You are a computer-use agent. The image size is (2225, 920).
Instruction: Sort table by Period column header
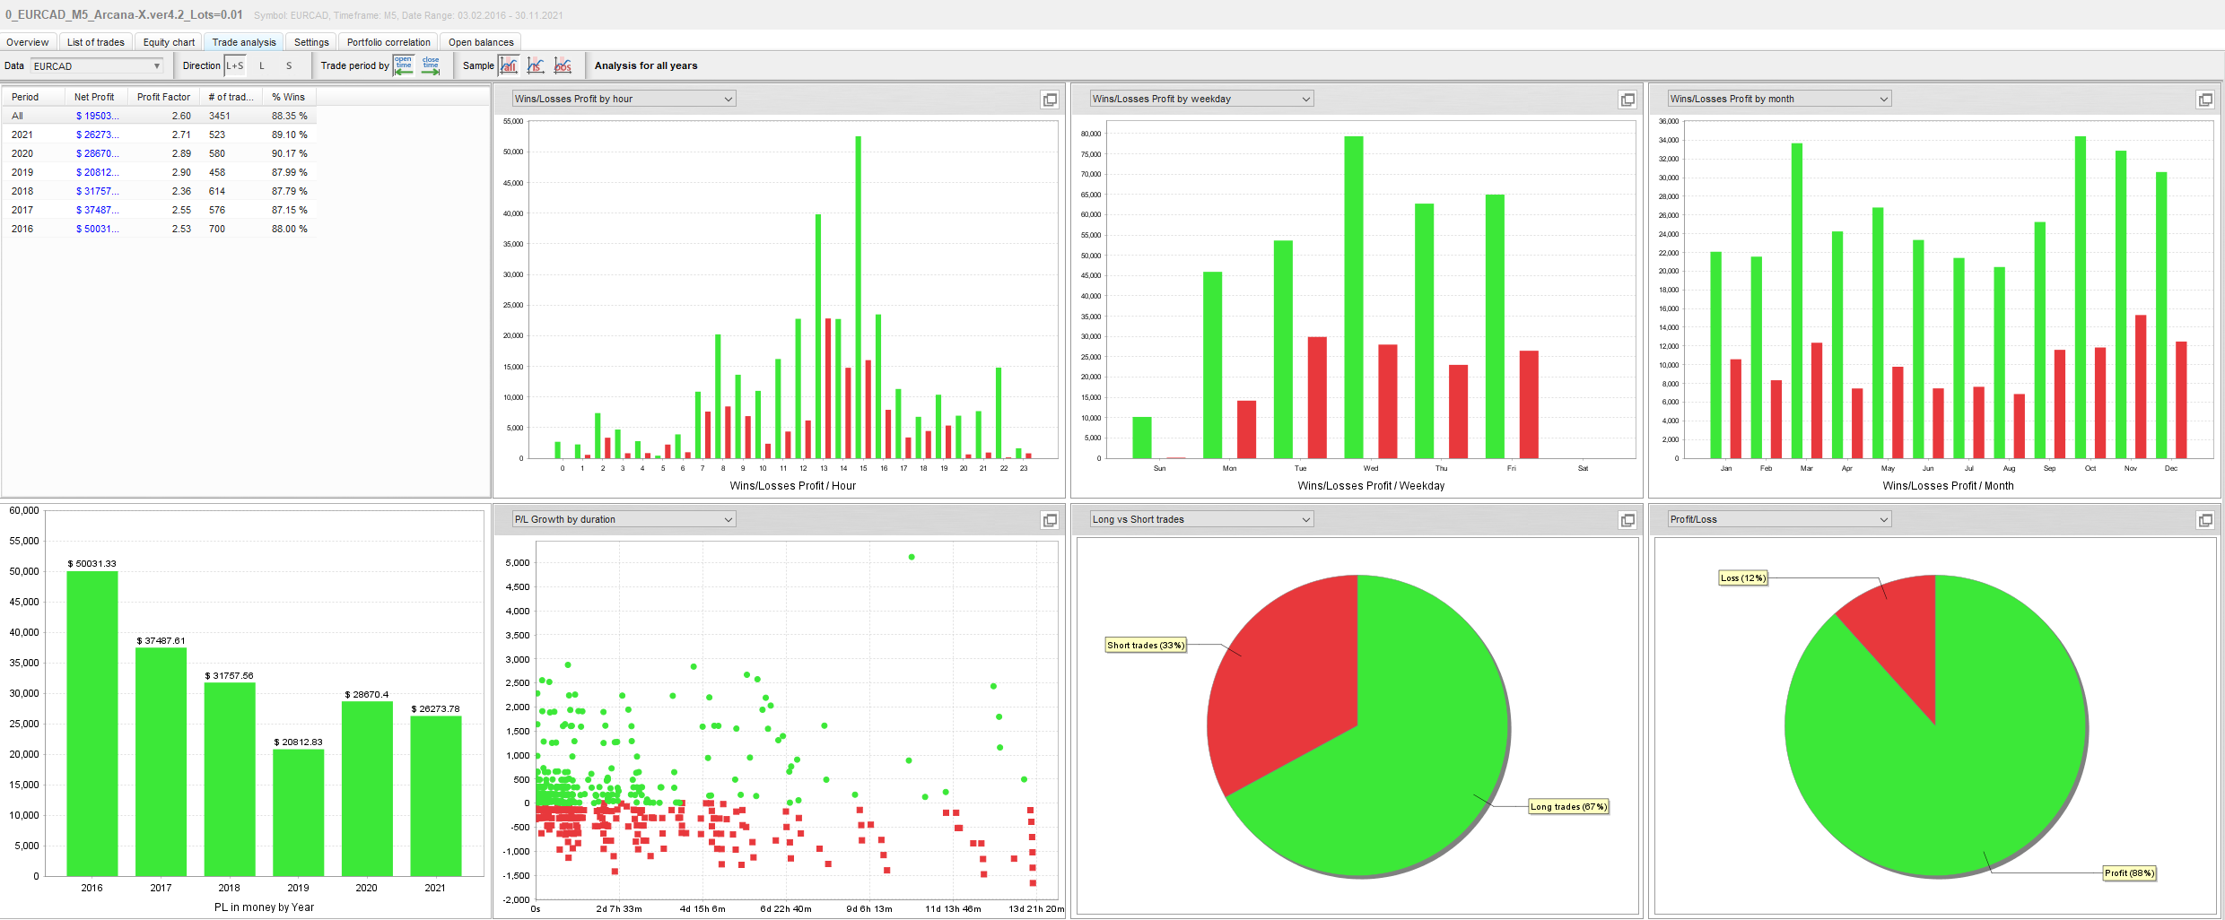tap(33, 97)
